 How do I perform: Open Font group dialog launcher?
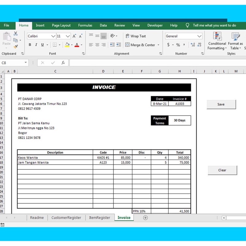click(83, 54)
